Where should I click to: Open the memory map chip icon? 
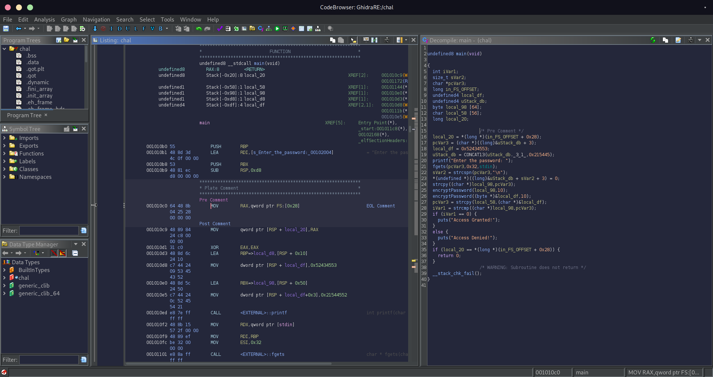pos(285,29)
